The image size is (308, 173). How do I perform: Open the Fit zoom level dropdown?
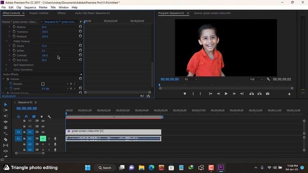pos(191,79)
